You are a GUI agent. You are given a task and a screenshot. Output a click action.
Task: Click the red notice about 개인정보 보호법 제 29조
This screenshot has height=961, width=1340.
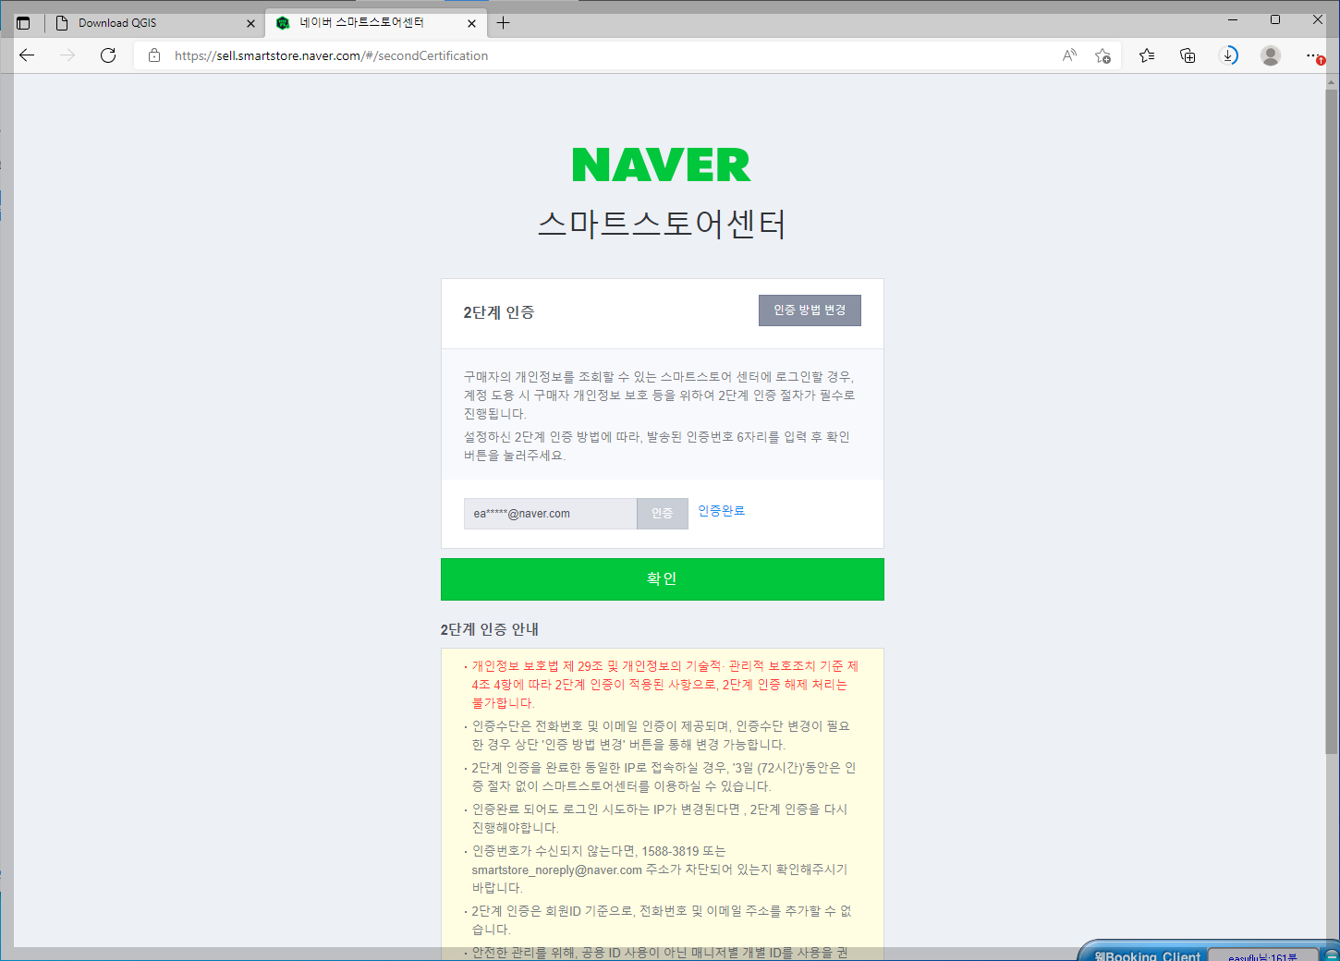click(x=664, y=685)
